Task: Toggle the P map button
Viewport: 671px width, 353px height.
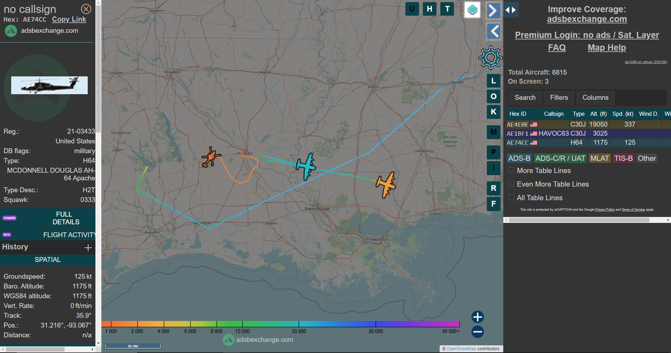Action: point(493,152)
